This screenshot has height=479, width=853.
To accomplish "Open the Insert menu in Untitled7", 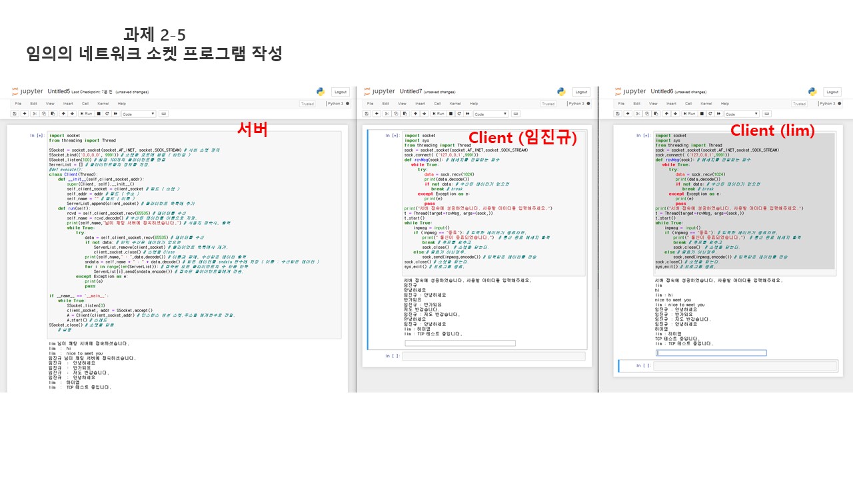I will pos(421,103).
